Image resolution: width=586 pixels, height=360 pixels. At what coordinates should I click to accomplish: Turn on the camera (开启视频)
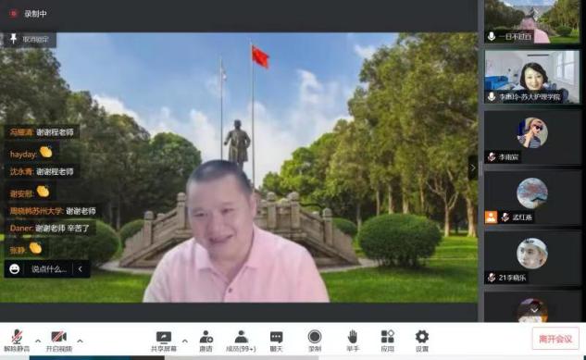point(58,341)
